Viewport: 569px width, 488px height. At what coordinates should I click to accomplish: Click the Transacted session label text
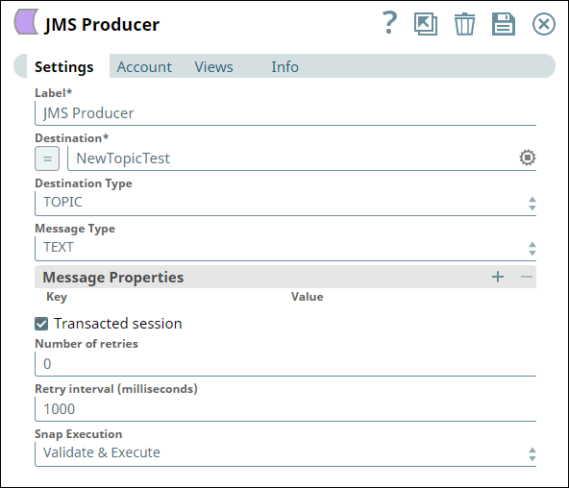pos(118,324)
